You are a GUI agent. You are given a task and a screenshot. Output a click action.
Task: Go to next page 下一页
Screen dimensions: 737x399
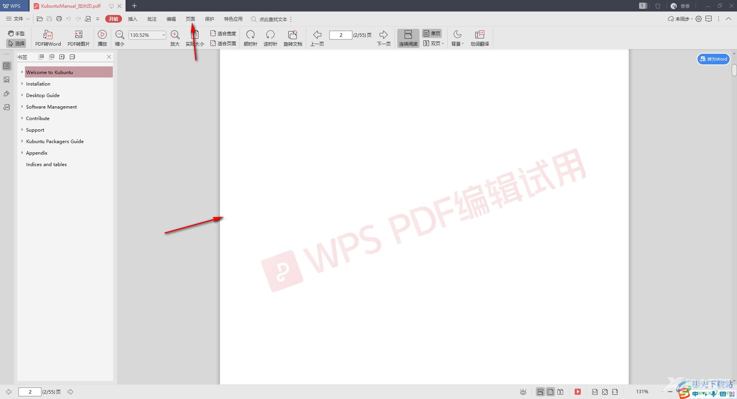(x=383, y=38)
